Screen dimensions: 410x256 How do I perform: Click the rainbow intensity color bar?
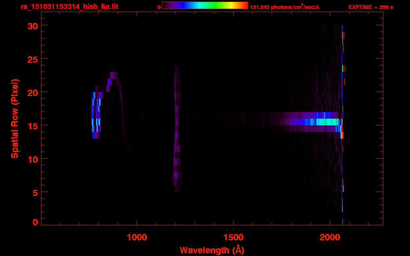pyautogui.click(x=205, y=6)
